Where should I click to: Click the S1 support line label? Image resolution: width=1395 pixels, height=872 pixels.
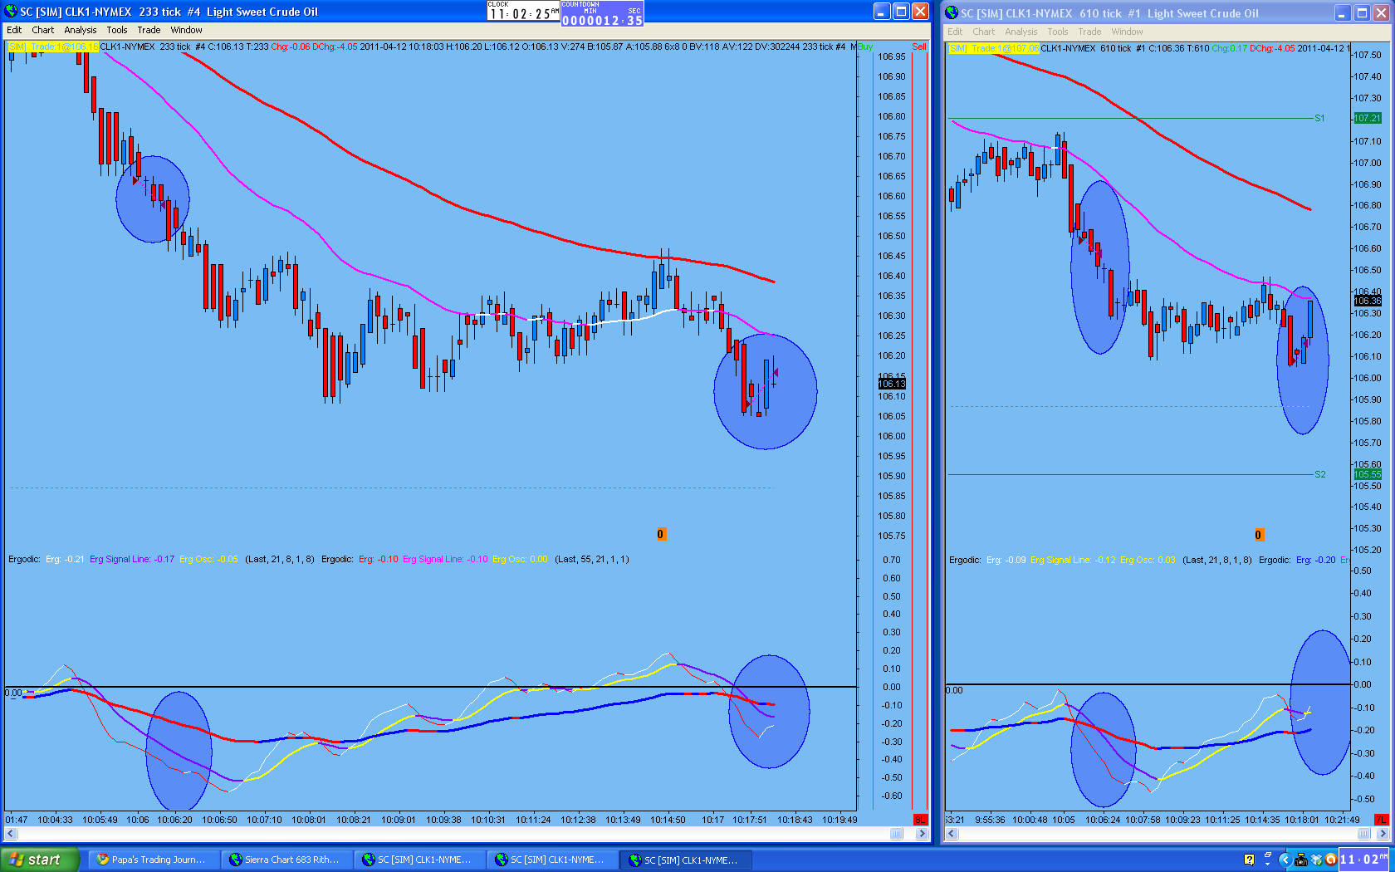pos(1319,118)
